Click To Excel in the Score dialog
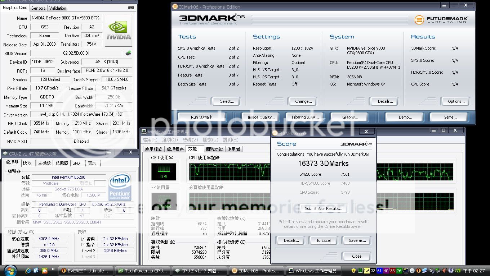490x276 pixels. (x=323, y=240)
